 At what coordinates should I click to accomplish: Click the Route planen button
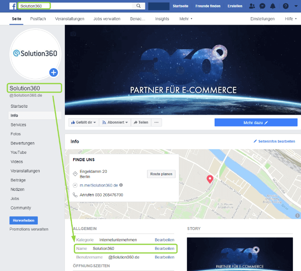161,174
